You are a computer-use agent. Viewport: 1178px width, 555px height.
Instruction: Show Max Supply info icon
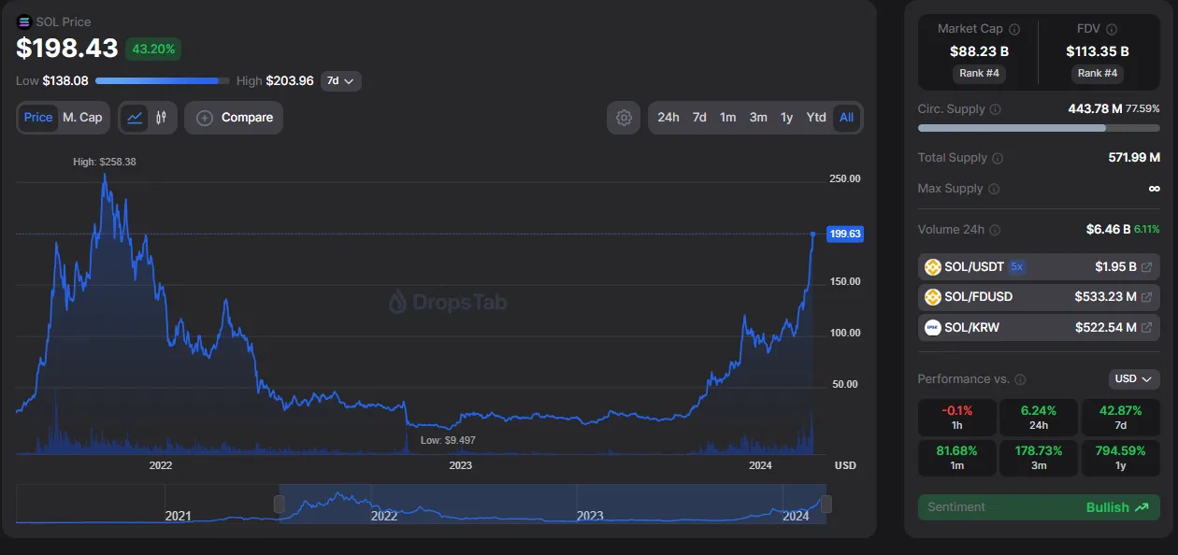(993, 189)
